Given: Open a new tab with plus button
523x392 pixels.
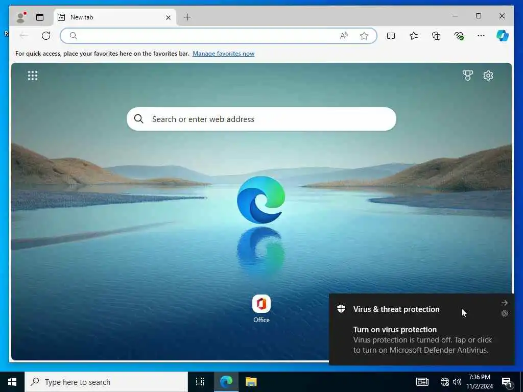Looking at the screenshot, I should [187, 17].
